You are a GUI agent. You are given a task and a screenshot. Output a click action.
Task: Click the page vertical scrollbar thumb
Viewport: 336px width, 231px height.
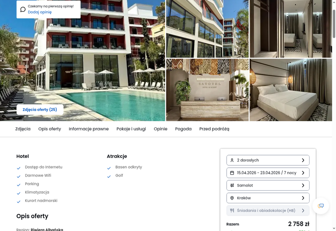pyautogui.click(x=334, y=23)
